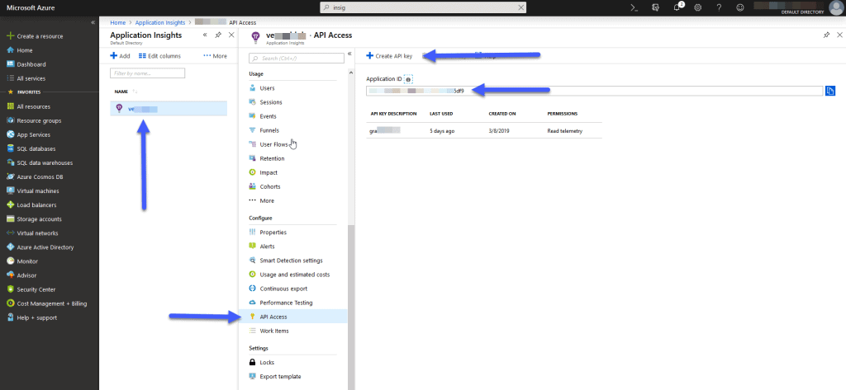Screen dimensions: 846x390
Task: Open the Help question mark icon
Action: click(x=719, y=7)
